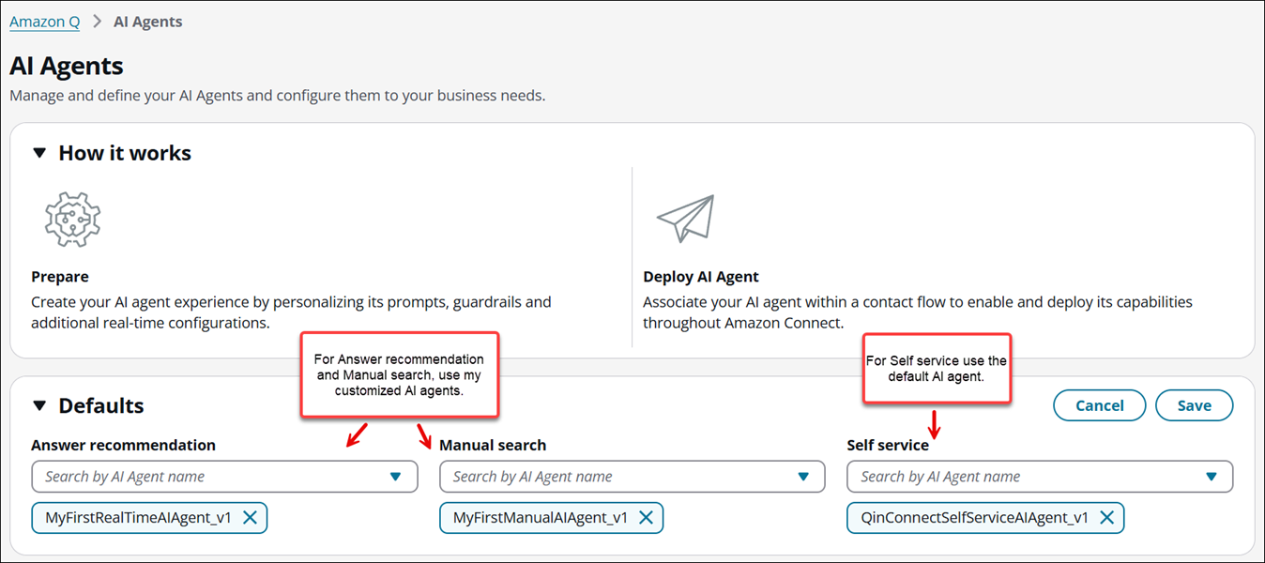
Task: Open the Manual search dropdown arrow
Action: 803,477
